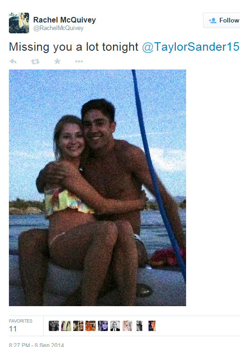Open fifth favoriter's avatar
The image size is (240, 347).
click(103, 326)
